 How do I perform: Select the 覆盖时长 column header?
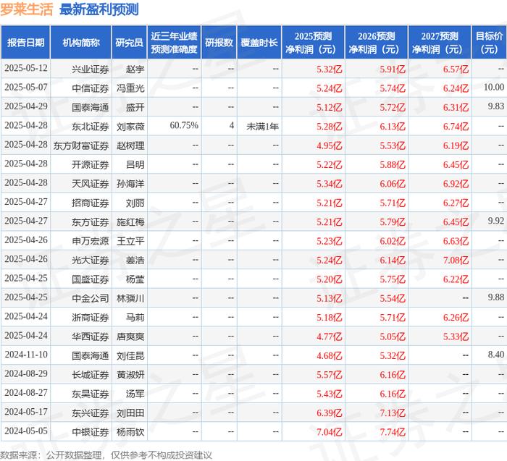click(259, 43)
